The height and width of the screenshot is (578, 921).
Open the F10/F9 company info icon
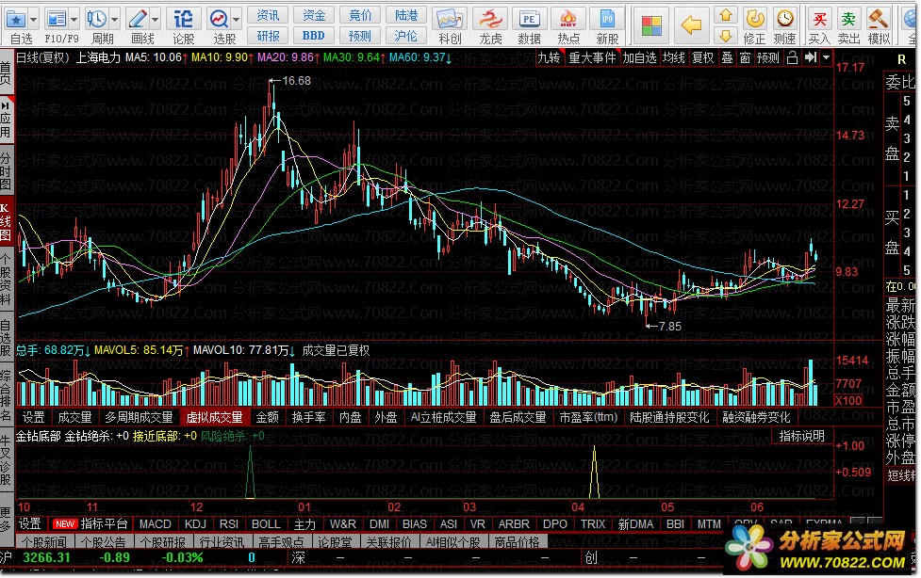tap(57, 20)
